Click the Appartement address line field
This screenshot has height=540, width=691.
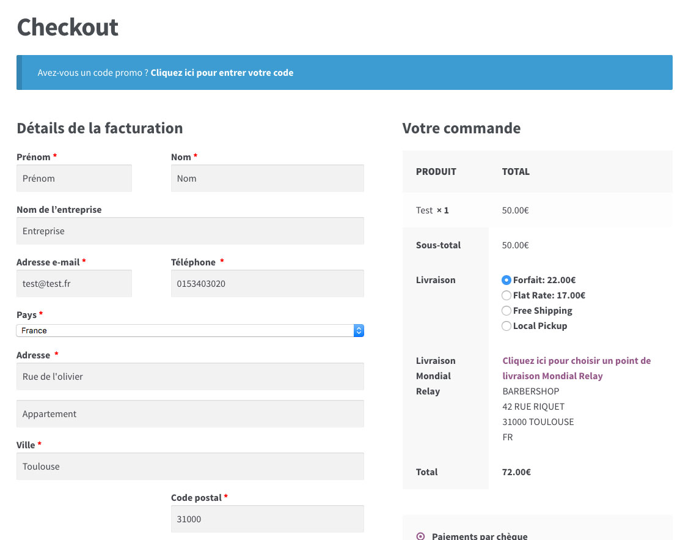pos(189,413)
